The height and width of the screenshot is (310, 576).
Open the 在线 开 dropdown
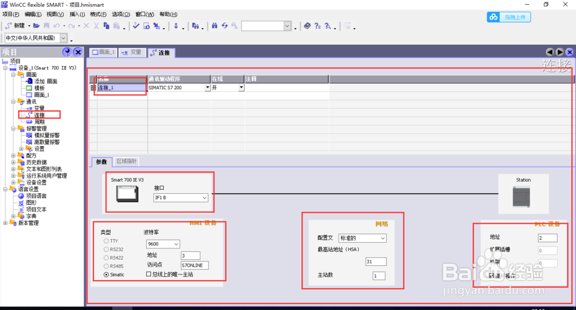241,87
